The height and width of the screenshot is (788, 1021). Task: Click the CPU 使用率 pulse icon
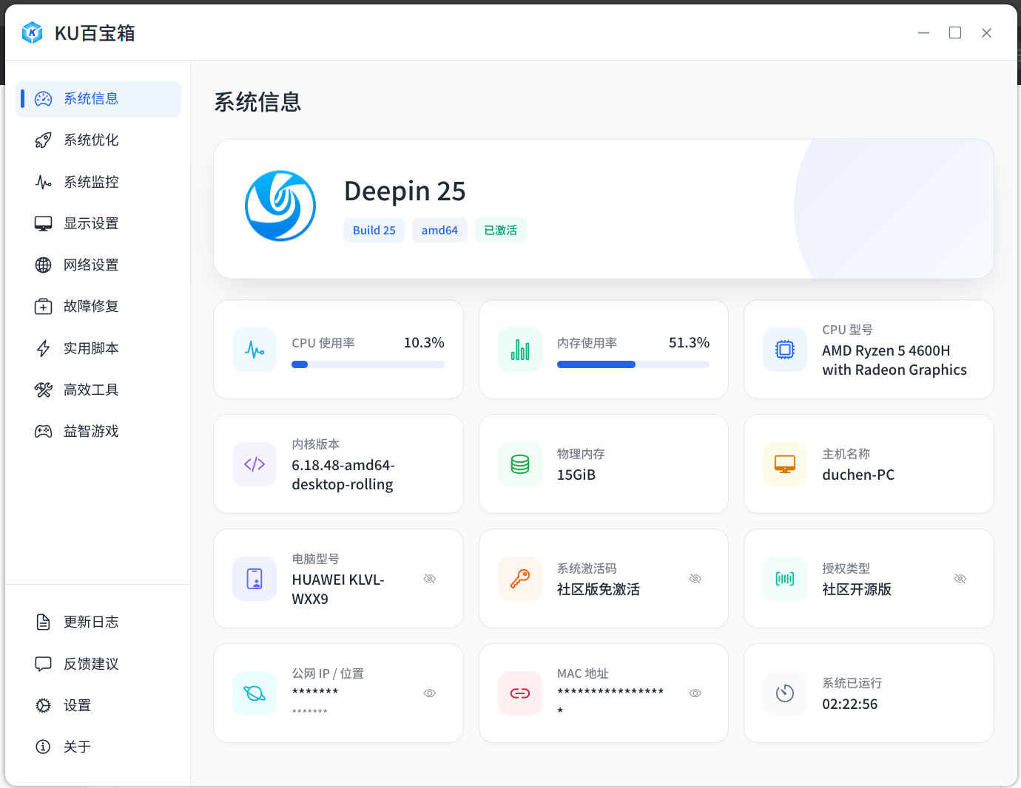[255, 350]
